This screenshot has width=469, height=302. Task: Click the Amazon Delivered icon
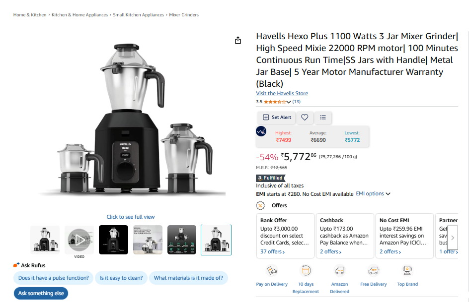click(339, 270)
